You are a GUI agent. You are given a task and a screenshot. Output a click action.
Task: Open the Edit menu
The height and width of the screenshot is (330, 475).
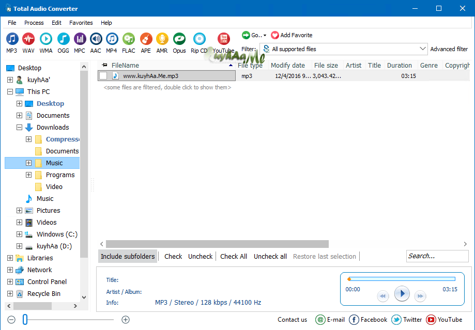coord(56,23)
